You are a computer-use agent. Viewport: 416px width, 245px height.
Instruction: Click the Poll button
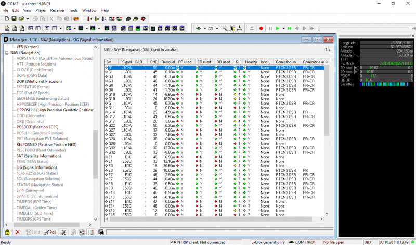pos(50,232)
